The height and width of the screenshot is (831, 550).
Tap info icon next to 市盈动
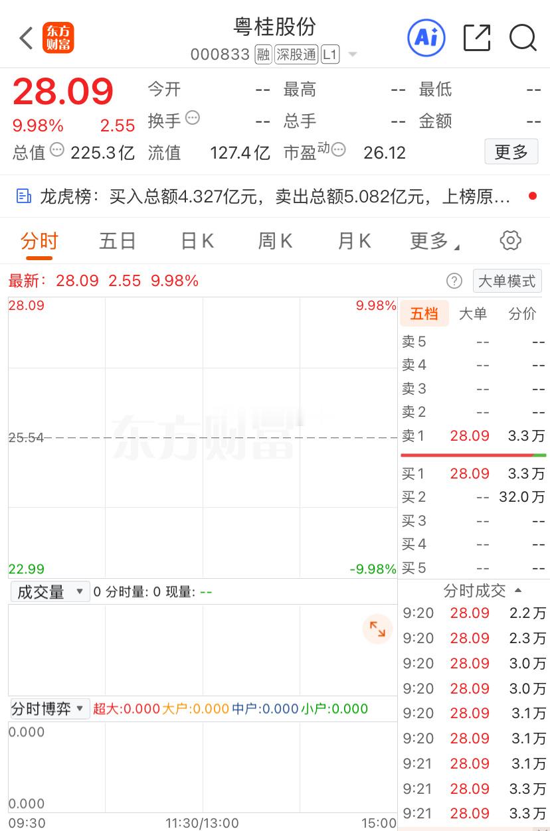pos(339,149)
